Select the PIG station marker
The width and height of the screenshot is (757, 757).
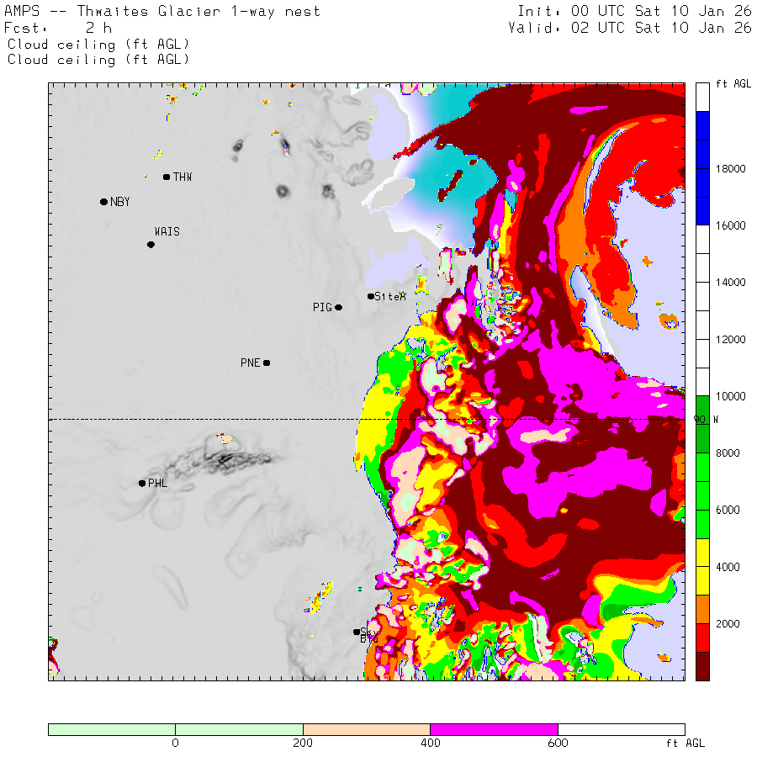pos(338,307)
